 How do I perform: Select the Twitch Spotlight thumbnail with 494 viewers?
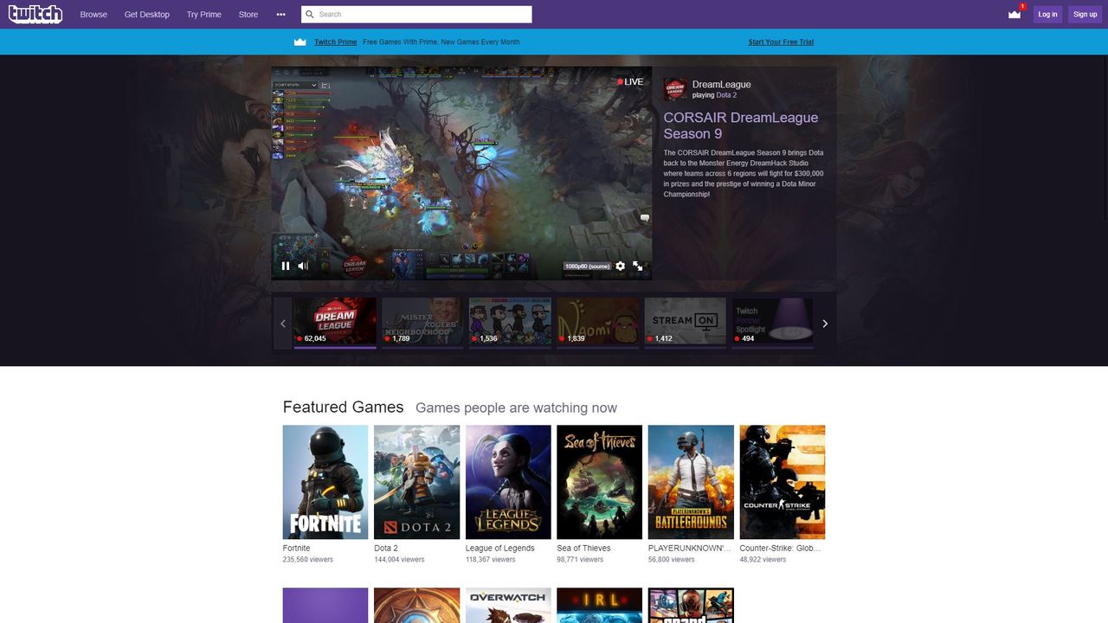772,322
